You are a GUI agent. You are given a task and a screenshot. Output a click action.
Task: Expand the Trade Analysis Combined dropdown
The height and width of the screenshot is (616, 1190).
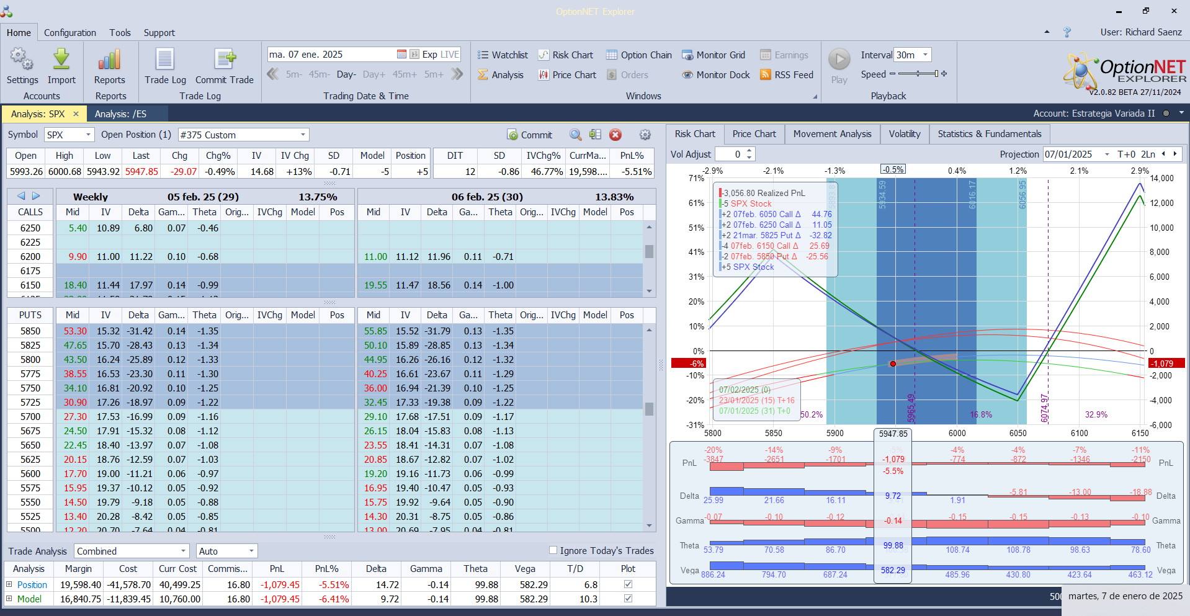tap(183, 551)
